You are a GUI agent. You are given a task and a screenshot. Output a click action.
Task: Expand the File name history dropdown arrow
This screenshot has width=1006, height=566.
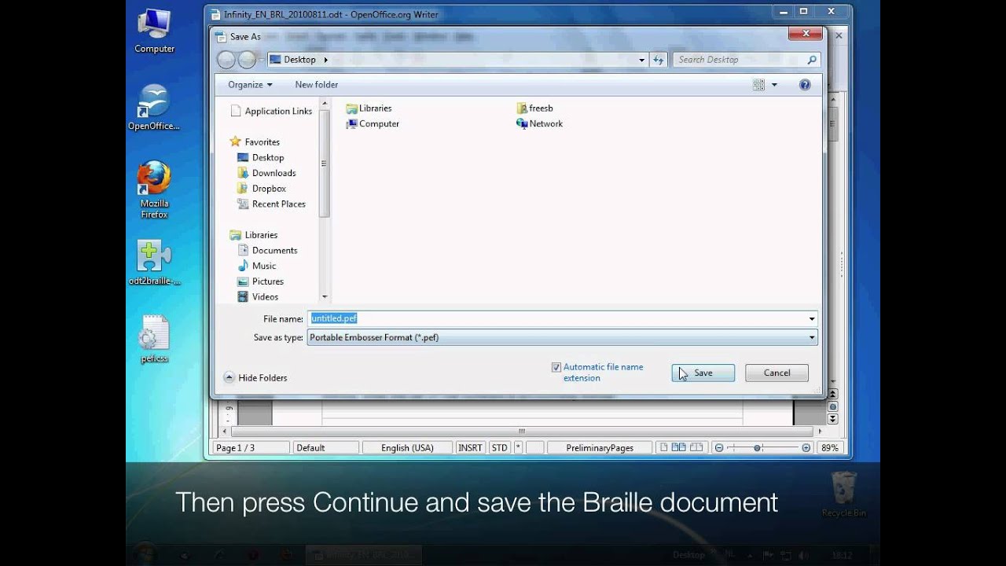click(x=811, y=319)
